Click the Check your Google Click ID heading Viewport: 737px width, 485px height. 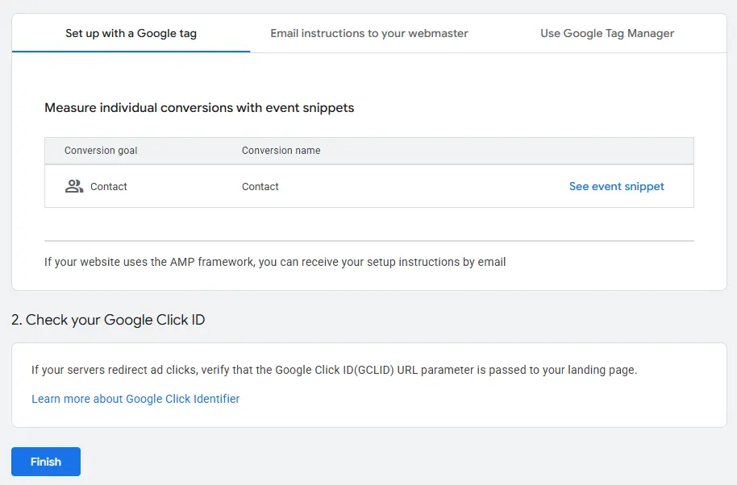coord(108,320)
